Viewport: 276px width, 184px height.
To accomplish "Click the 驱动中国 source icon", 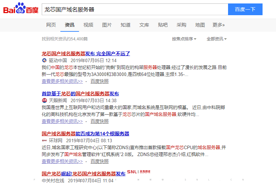I will tap(44, 60).
